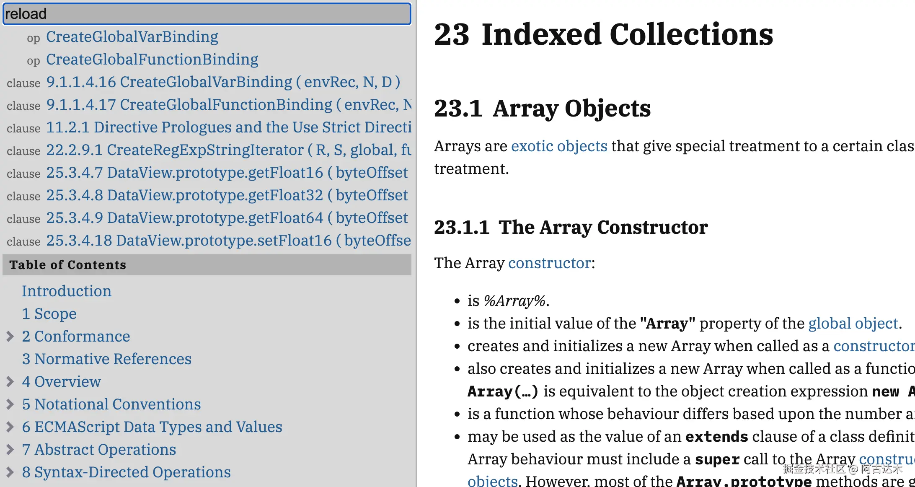Go to Introduction in table of contents
Screen dimensions: 915x487
[x=67, y=291]
